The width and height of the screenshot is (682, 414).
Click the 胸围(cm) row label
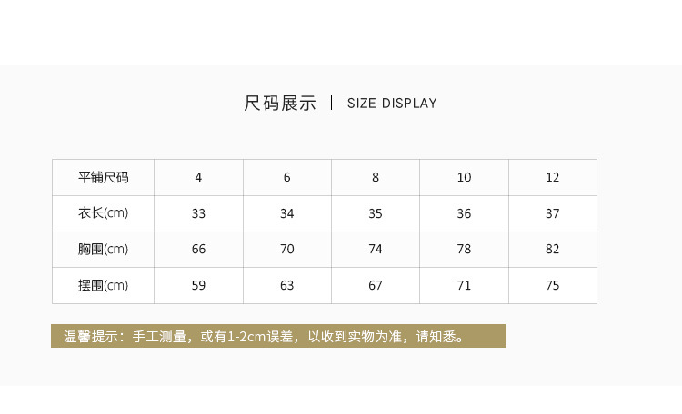(103, 250)
